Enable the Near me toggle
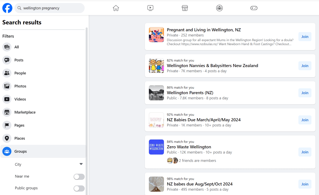Screen dimensions: 319x195 click(x=79, y=177)
